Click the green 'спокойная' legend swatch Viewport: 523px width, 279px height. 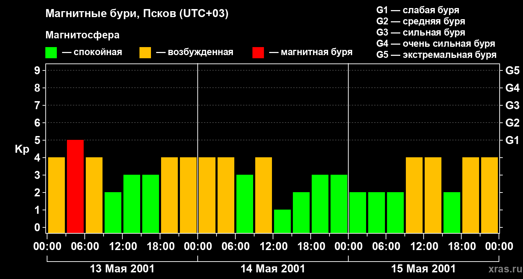[x=51, y=53]
